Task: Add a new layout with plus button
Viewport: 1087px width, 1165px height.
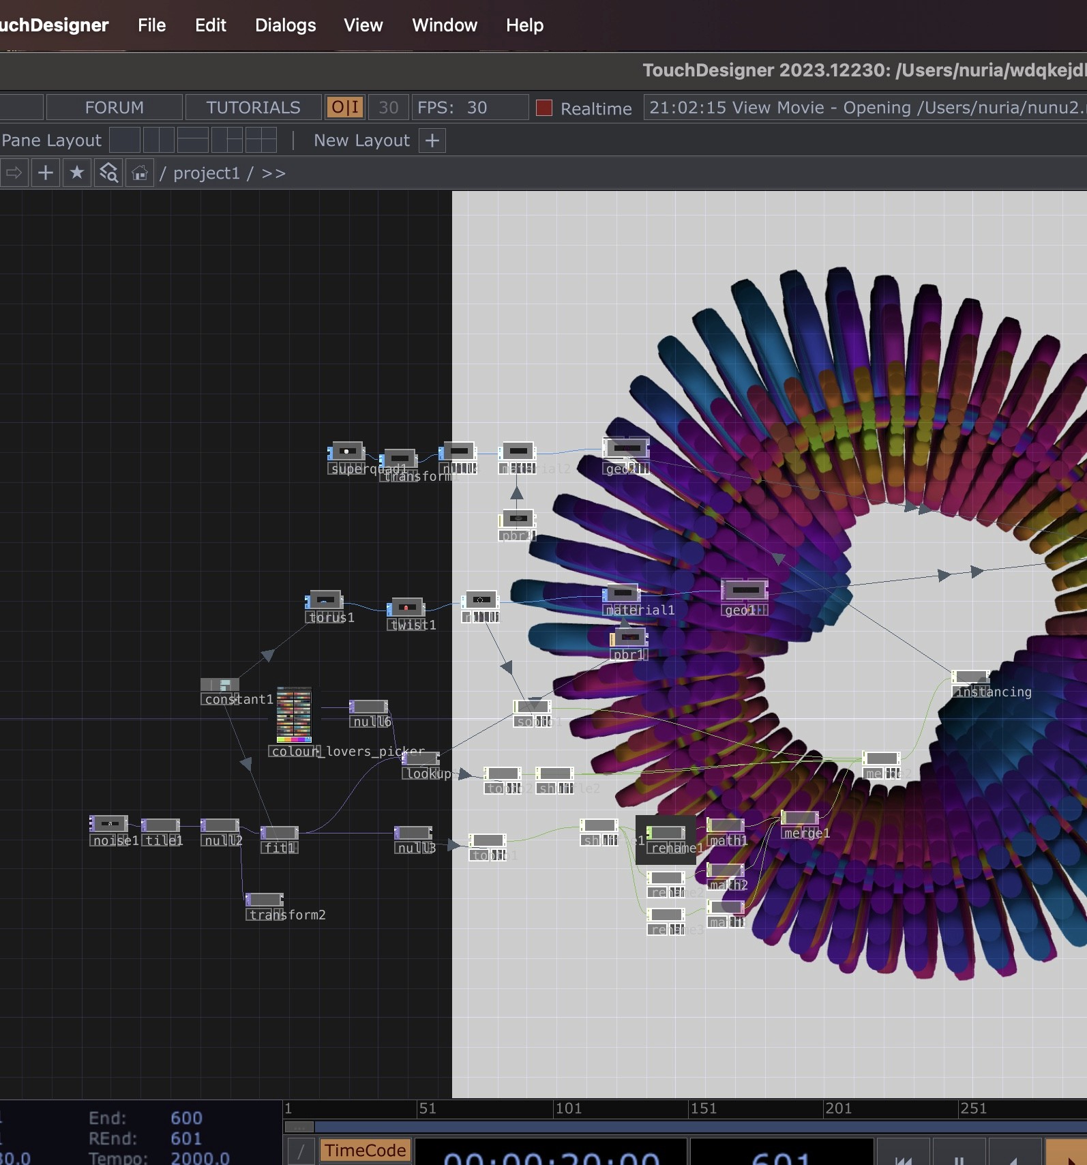Action: coord(432,141)
